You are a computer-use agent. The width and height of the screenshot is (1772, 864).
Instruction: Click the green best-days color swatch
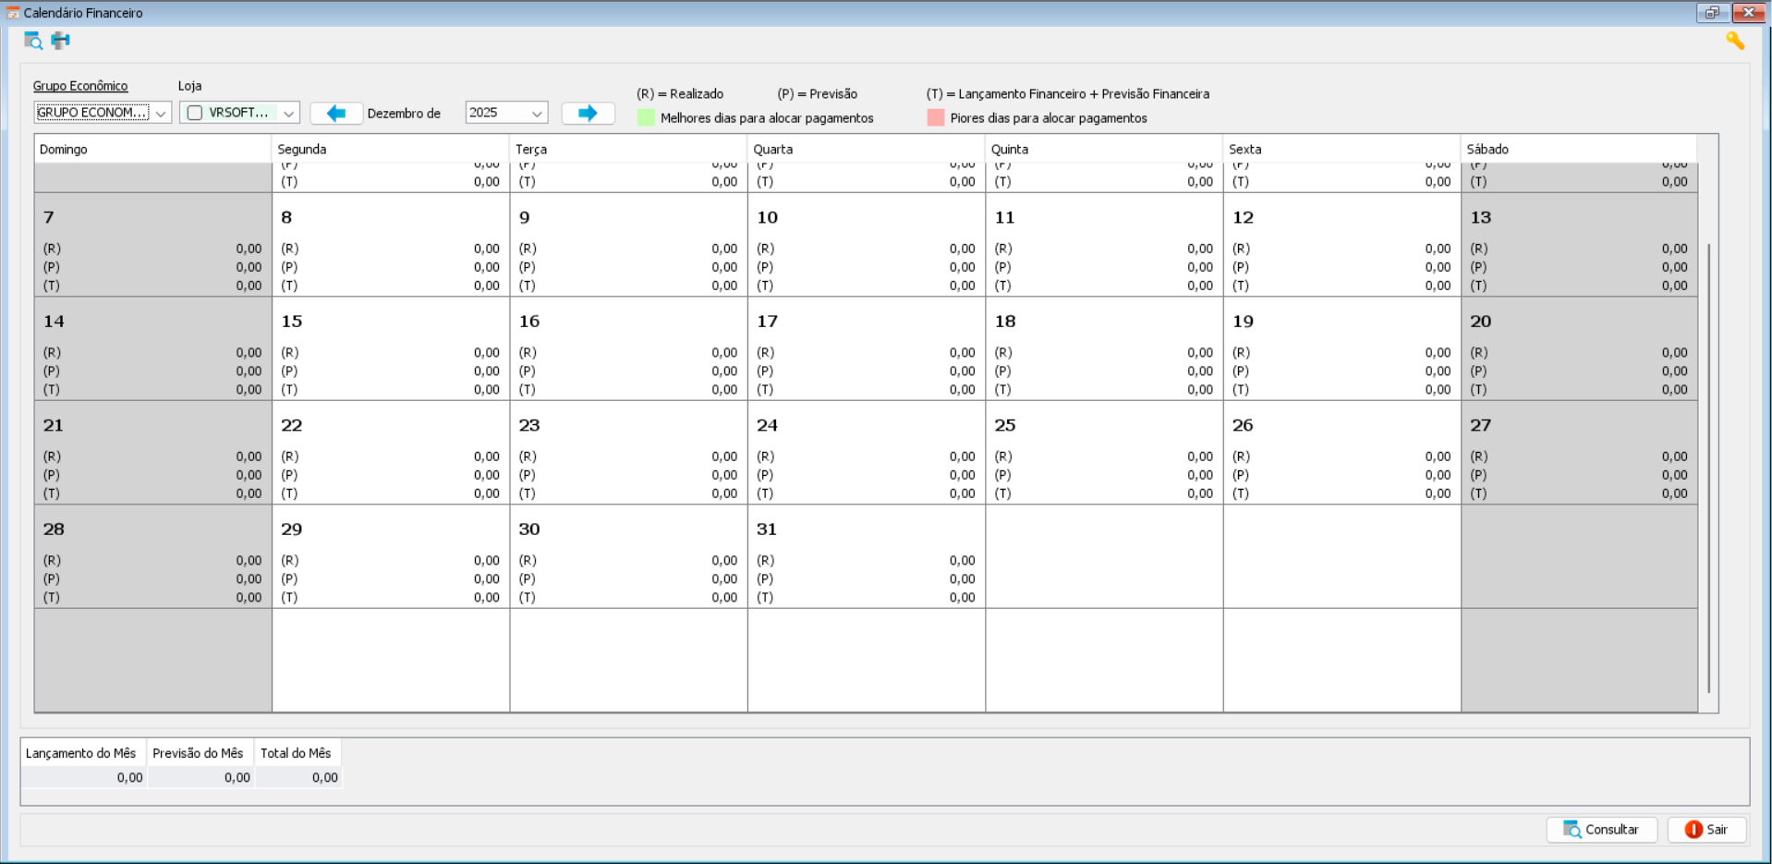coord(646,118)
